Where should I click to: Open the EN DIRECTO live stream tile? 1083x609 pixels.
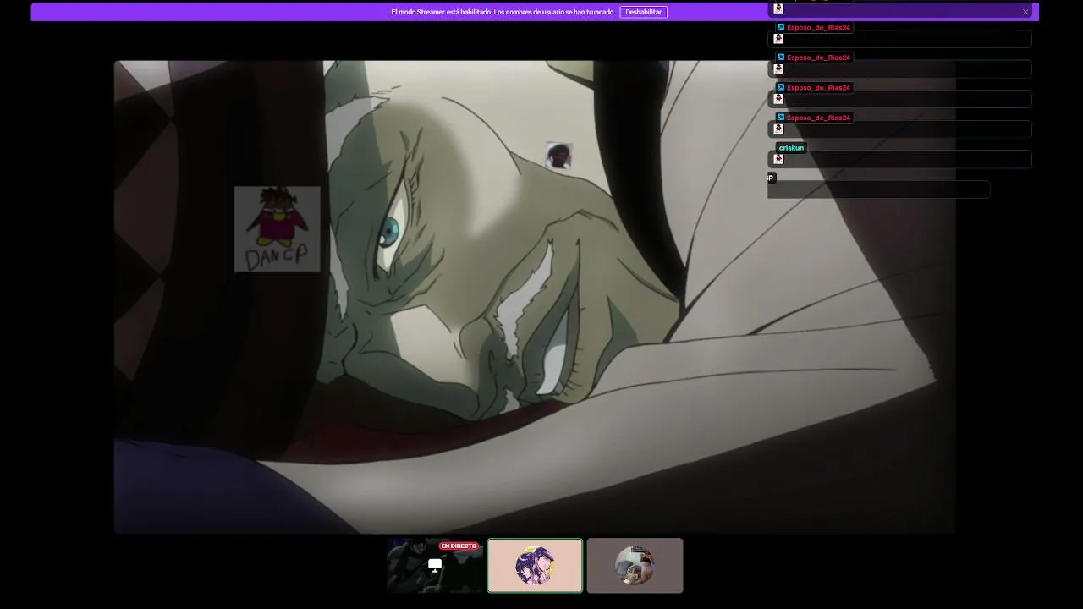coord(436,566)
